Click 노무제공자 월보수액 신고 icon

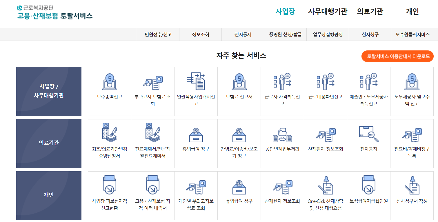click(x=412, y=87)
